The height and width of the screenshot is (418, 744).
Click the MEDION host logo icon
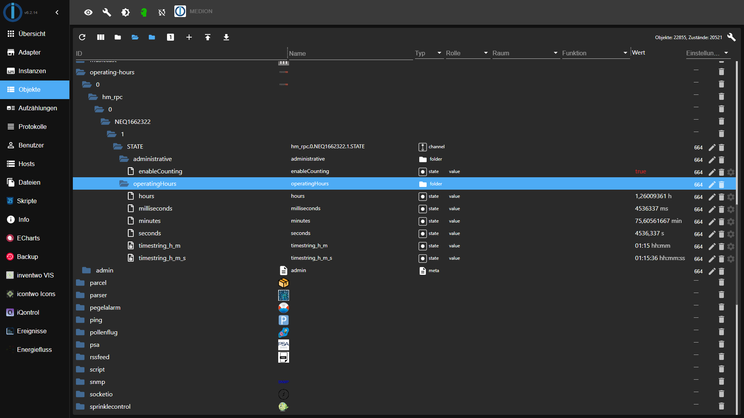180,11
